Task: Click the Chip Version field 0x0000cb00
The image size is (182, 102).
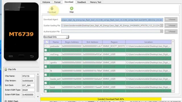Action: click(28, 81)
